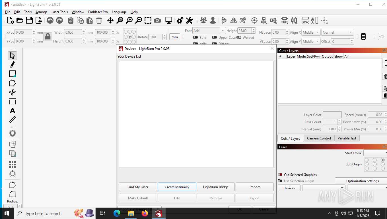387x219 pixels.
Task: Frame selection with dashed rectangle icon
Action: tap(148, 20)
